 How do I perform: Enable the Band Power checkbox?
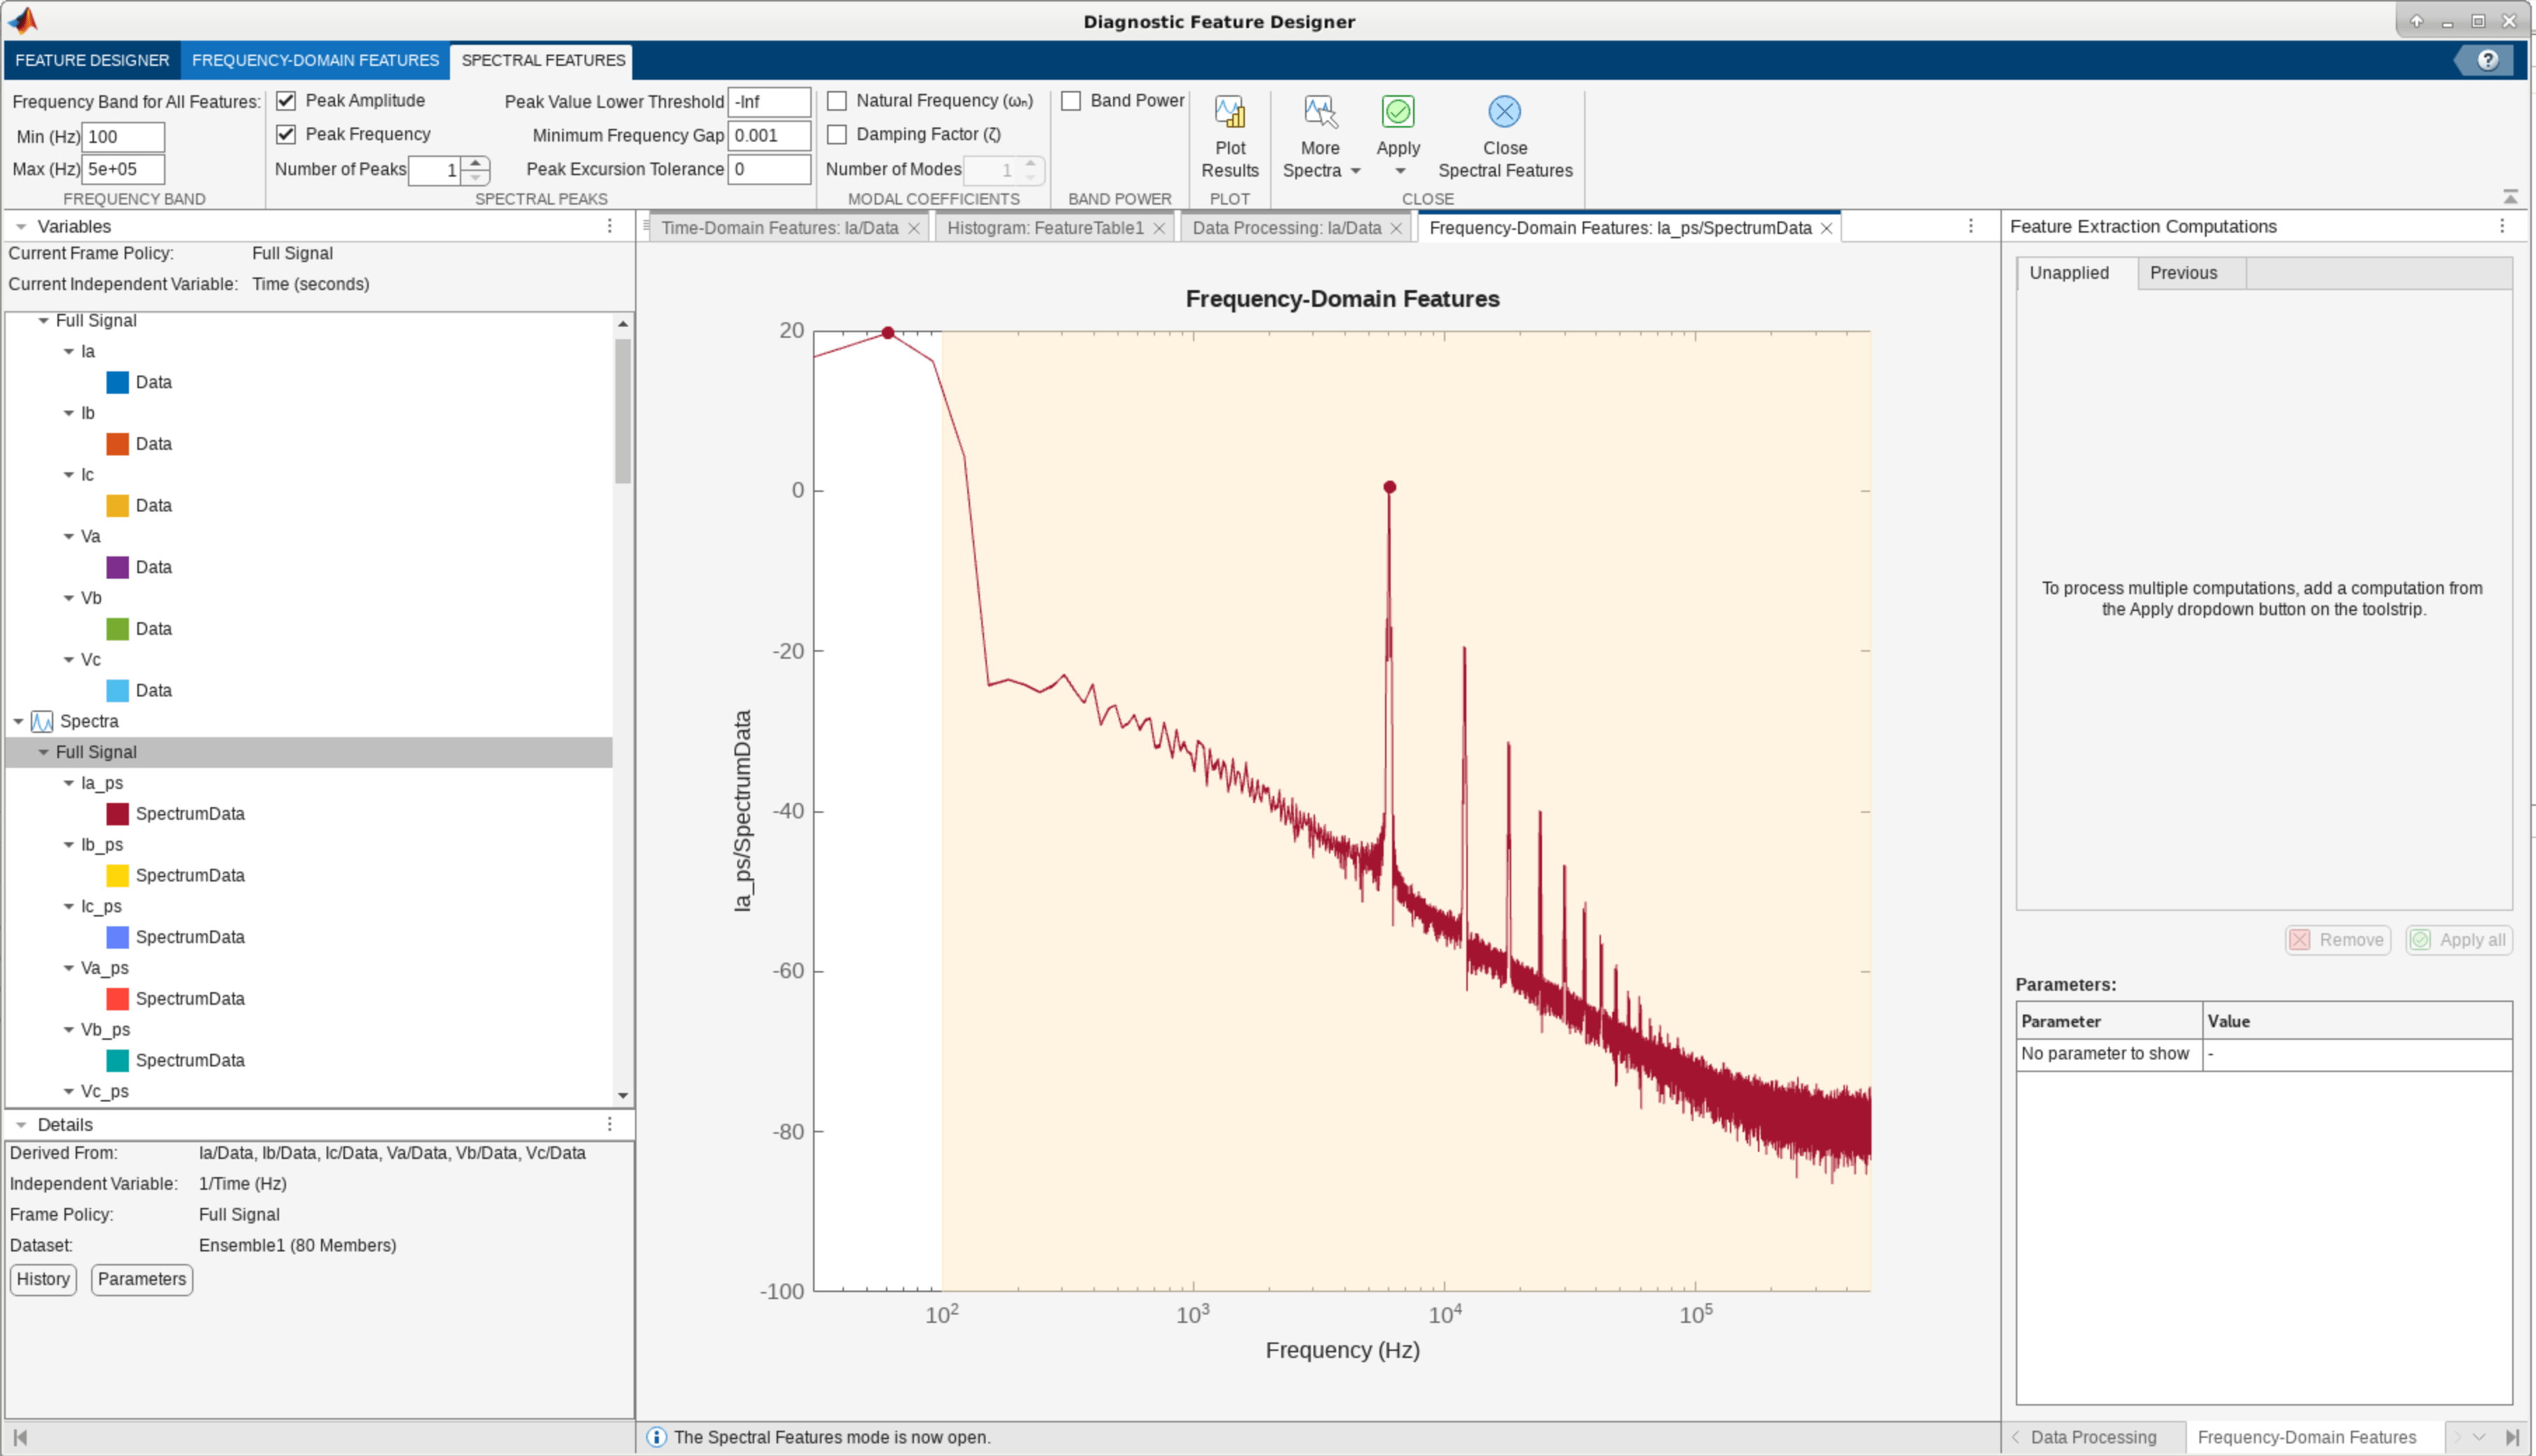(1070, 101)
